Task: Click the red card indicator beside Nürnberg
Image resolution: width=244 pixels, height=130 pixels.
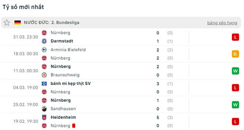Action: (74, 126)
